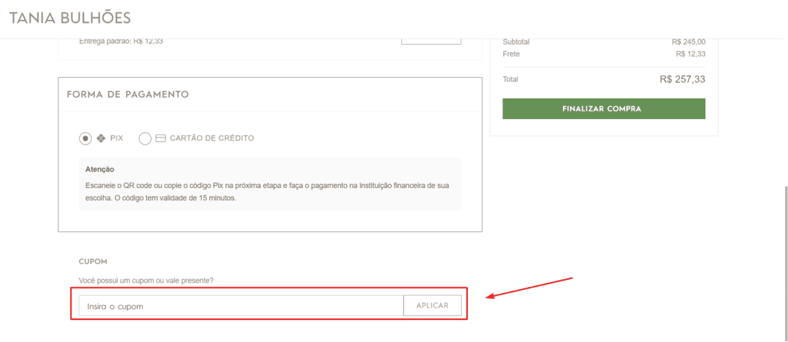
Task: Click the Cupom section heading
Action: pos(94,261)
